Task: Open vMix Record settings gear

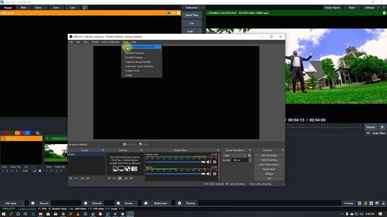Action: click(x=33, y=203)
